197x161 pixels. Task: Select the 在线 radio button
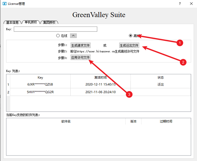(x=58, y=36)
